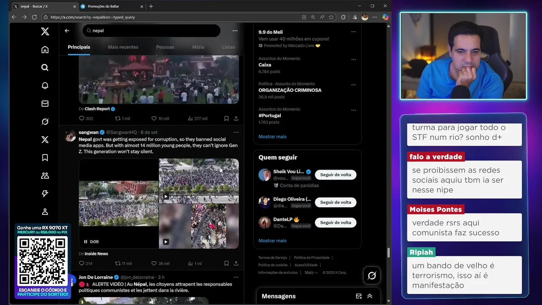The width and height of the screenshot is (542, 305).
Task: Open Notifications bell icon
Action: [45, 86]
